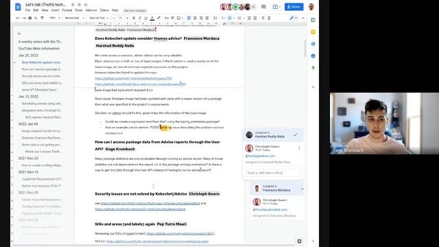439x247 pixels.
Task: Open the Help menu
Action: (x=115, y=10)
